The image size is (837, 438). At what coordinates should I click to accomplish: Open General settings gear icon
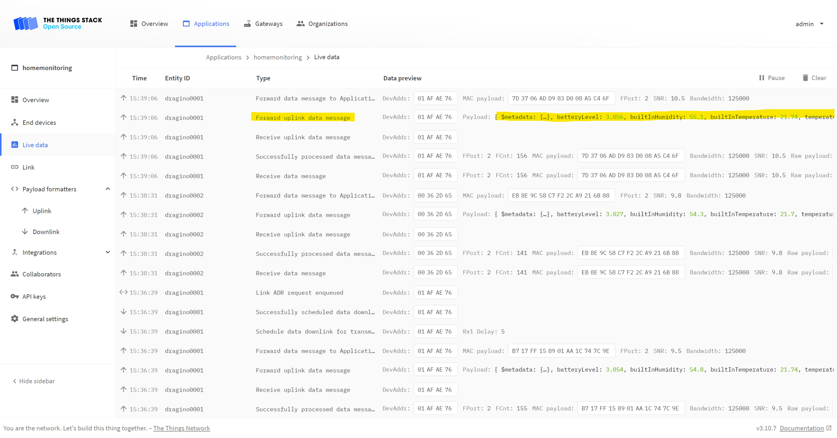point(14,319)
